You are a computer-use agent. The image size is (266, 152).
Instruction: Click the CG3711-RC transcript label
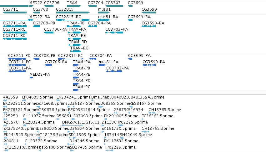coord(14,29)
